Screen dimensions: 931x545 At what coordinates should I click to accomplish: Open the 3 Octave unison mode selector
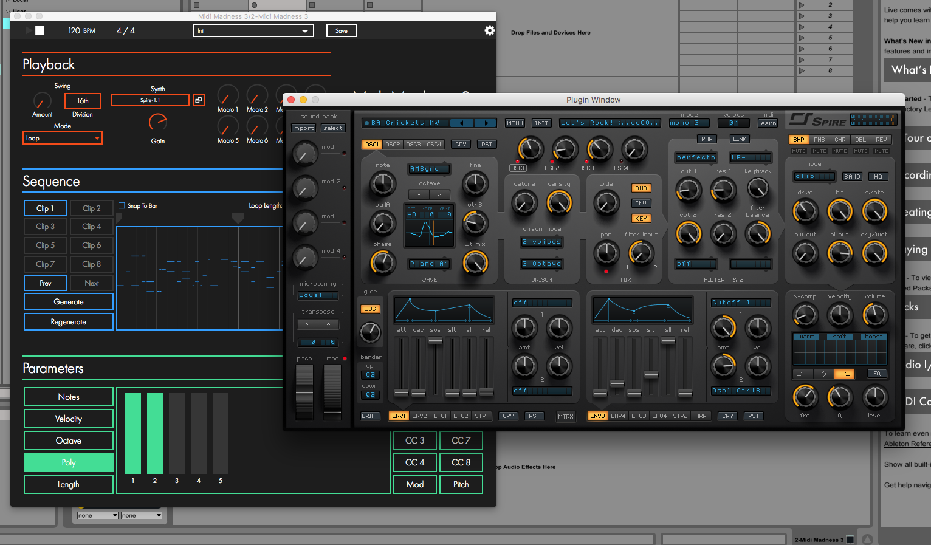[541, 264]
